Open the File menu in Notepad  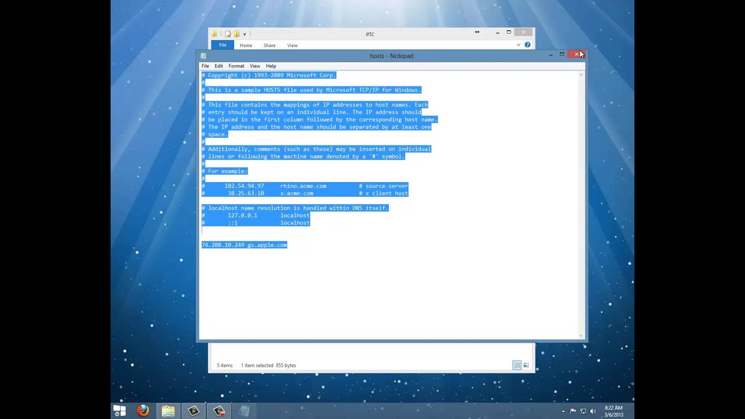click(205, 66)
